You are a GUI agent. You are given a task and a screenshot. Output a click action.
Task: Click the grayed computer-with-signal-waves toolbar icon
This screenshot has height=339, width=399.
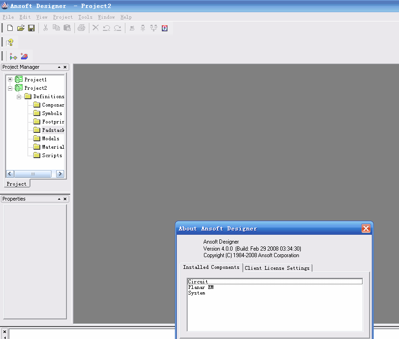point(143,28)
